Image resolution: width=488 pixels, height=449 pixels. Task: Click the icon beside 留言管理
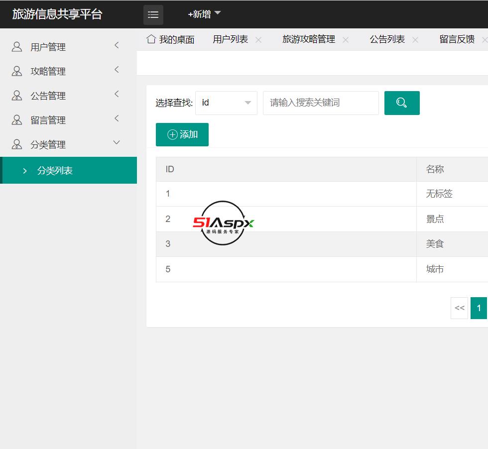coord(17,120)
